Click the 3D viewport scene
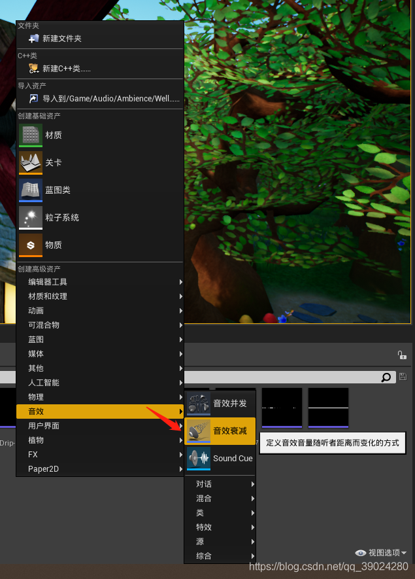 point(297,162)
